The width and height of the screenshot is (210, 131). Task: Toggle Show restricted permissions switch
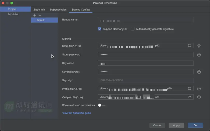[x=102, y=105]
